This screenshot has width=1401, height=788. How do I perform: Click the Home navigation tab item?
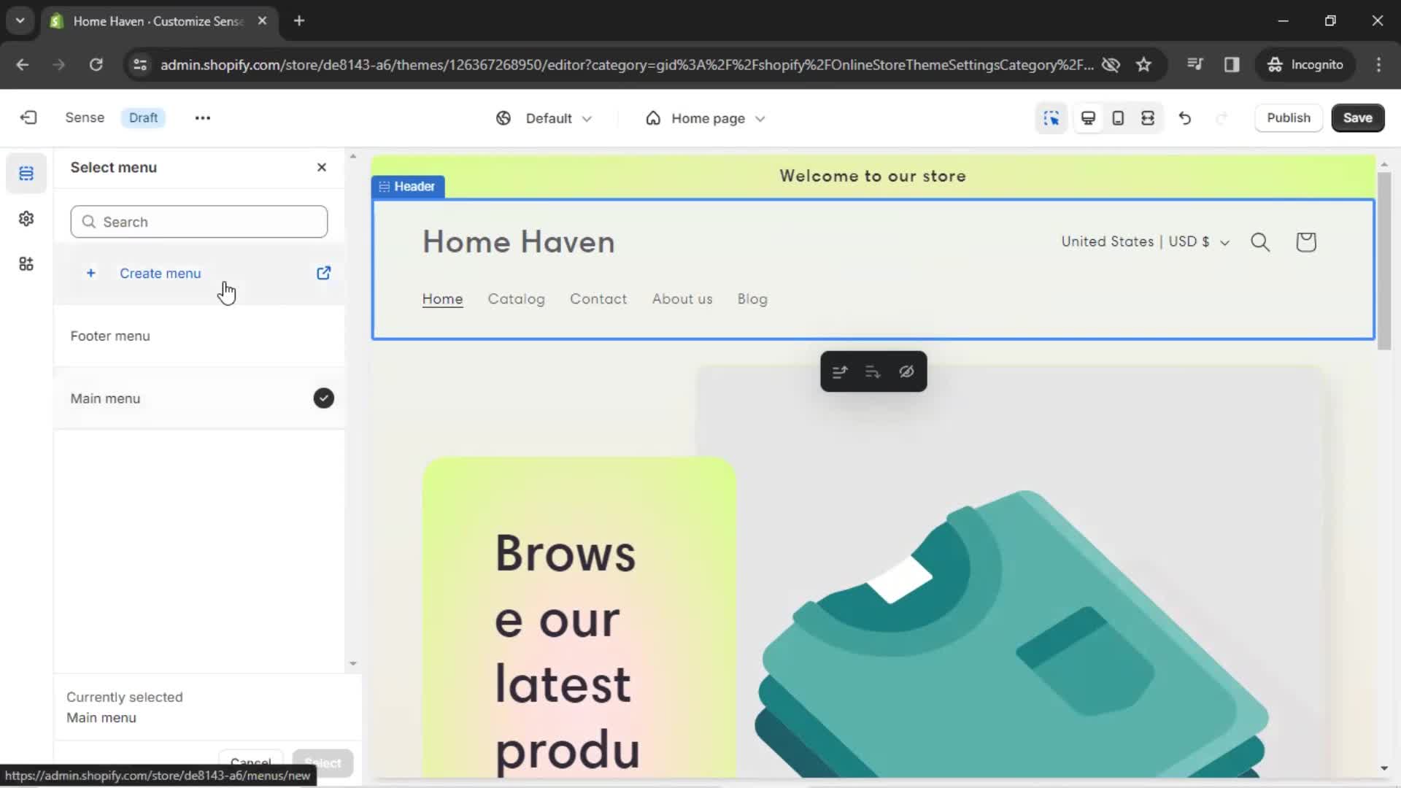(x=441, y=298)
